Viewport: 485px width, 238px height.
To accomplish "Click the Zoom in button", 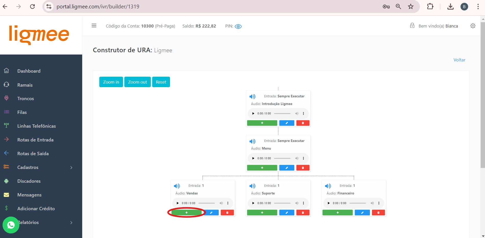I will point(111,82).
